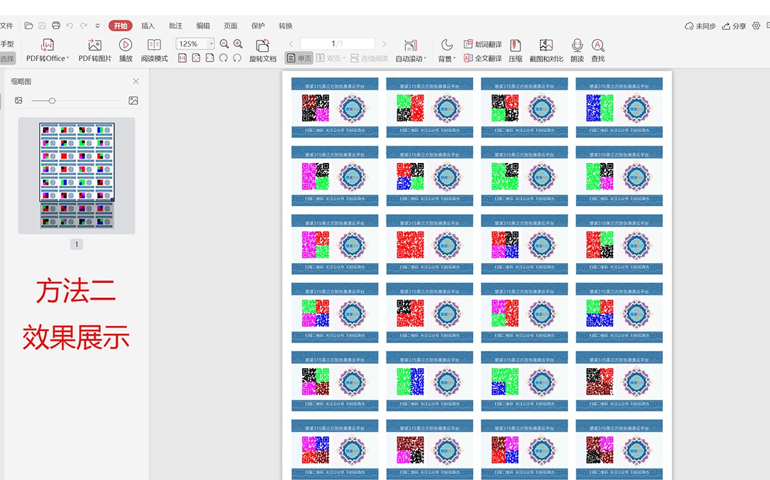The width and height of the screenshot is (770, 480).
Task: Click the 未同步 sync status button
Action: pyautogui.click(x=700, y=26)
